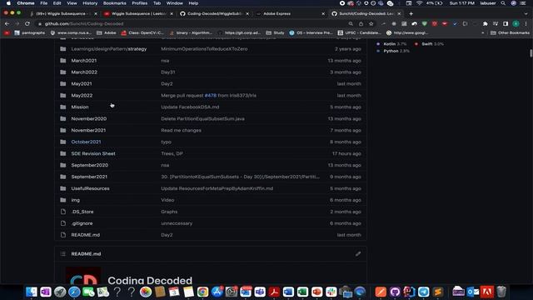Open Google Chrome from the Dock
533x300 pixels.
pos(202,292)
